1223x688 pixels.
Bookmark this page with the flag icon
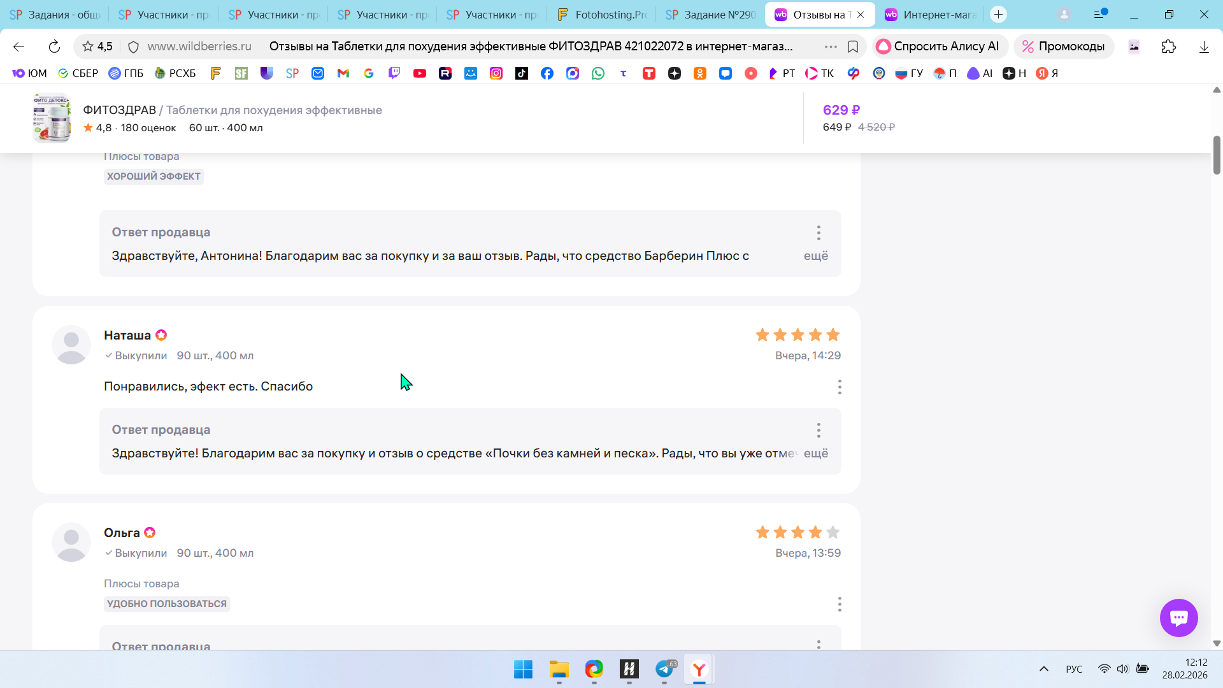pos(853,47)
